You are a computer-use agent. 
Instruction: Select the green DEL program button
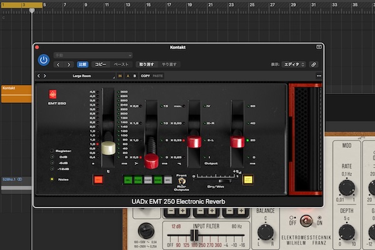click(x=128, y=180)
